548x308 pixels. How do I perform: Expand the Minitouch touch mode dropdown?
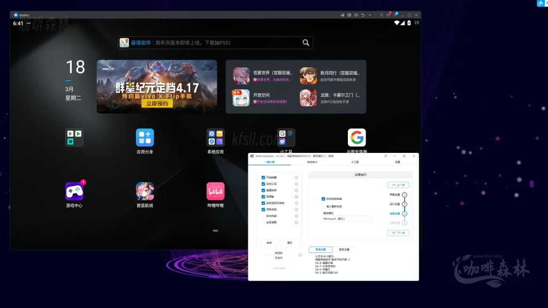tap(347, 219)
